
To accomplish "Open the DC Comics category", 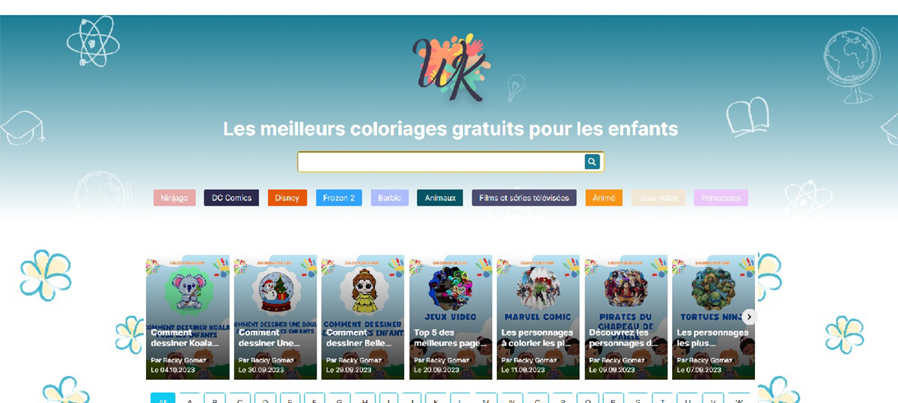I will click(x=231, y=198).
